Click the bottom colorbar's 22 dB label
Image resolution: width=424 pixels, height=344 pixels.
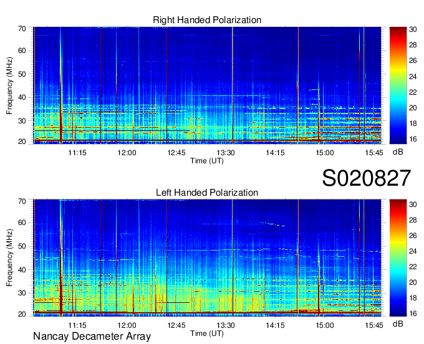tap(413, 267)
